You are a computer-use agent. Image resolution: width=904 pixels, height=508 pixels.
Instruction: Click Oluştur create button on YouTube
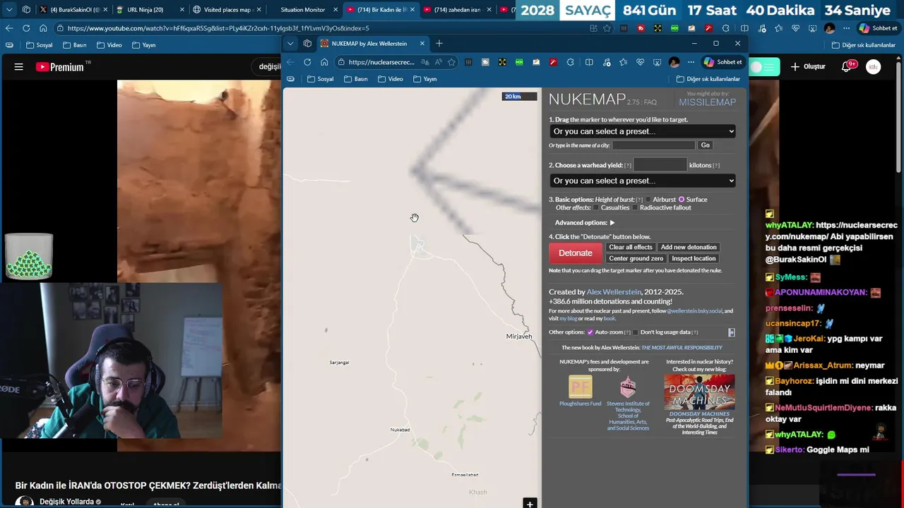point(807,67)
